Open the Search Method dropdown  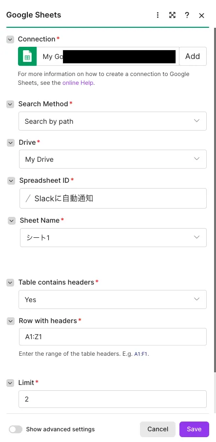coord(113,121)
